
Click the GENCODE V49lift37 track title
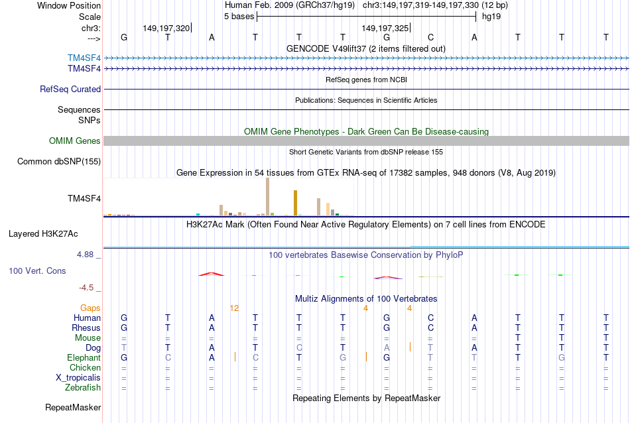[366, 48]
